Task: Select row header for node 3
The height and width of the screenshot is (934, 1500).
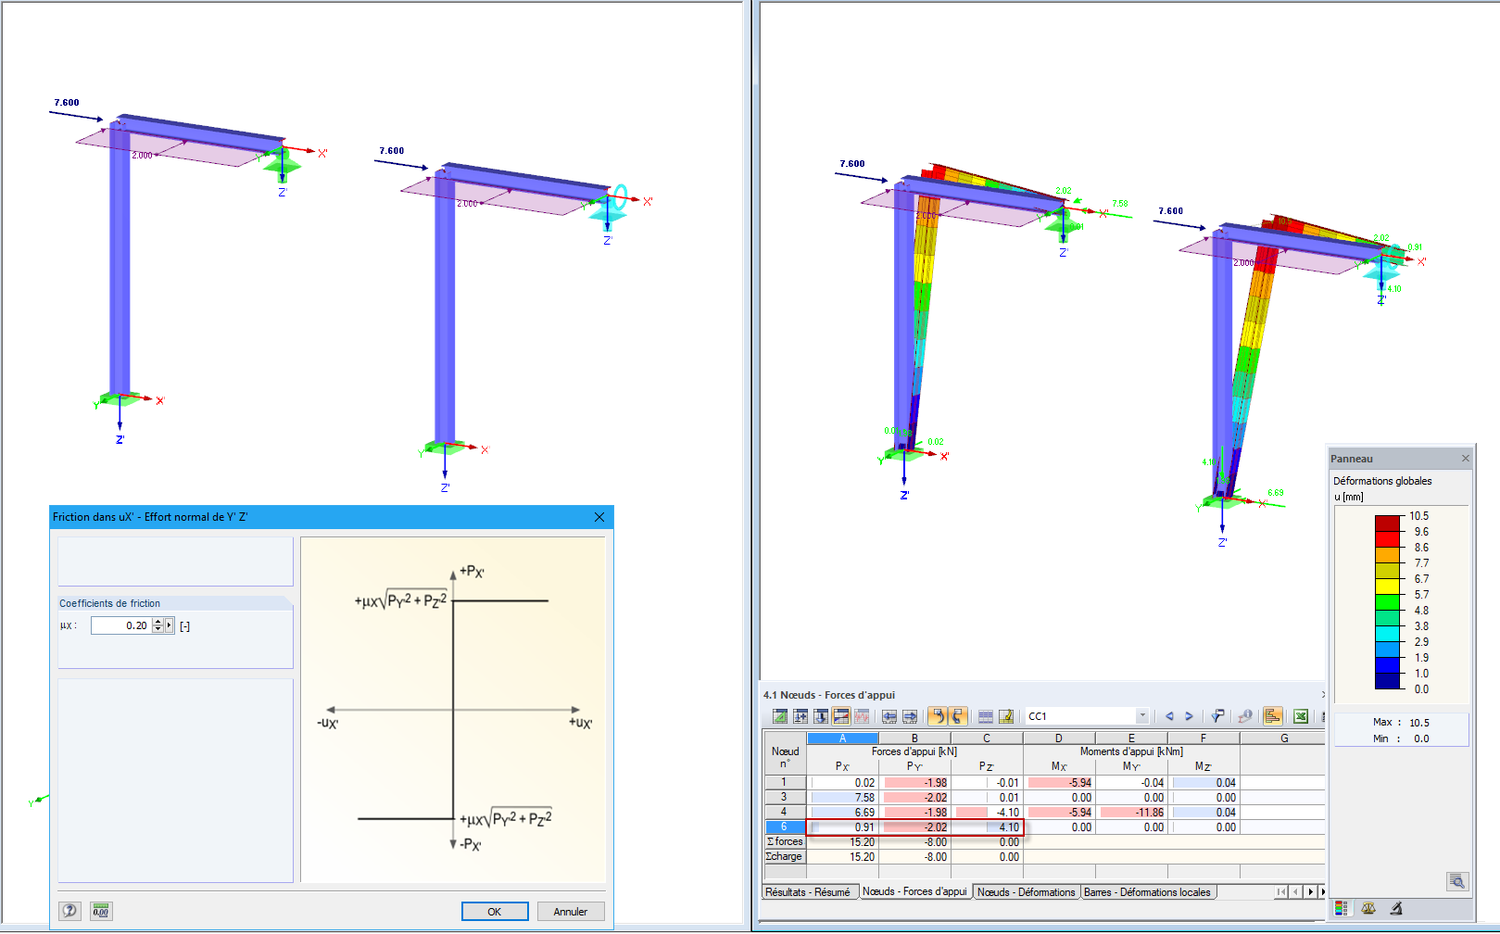Action: 784,797
